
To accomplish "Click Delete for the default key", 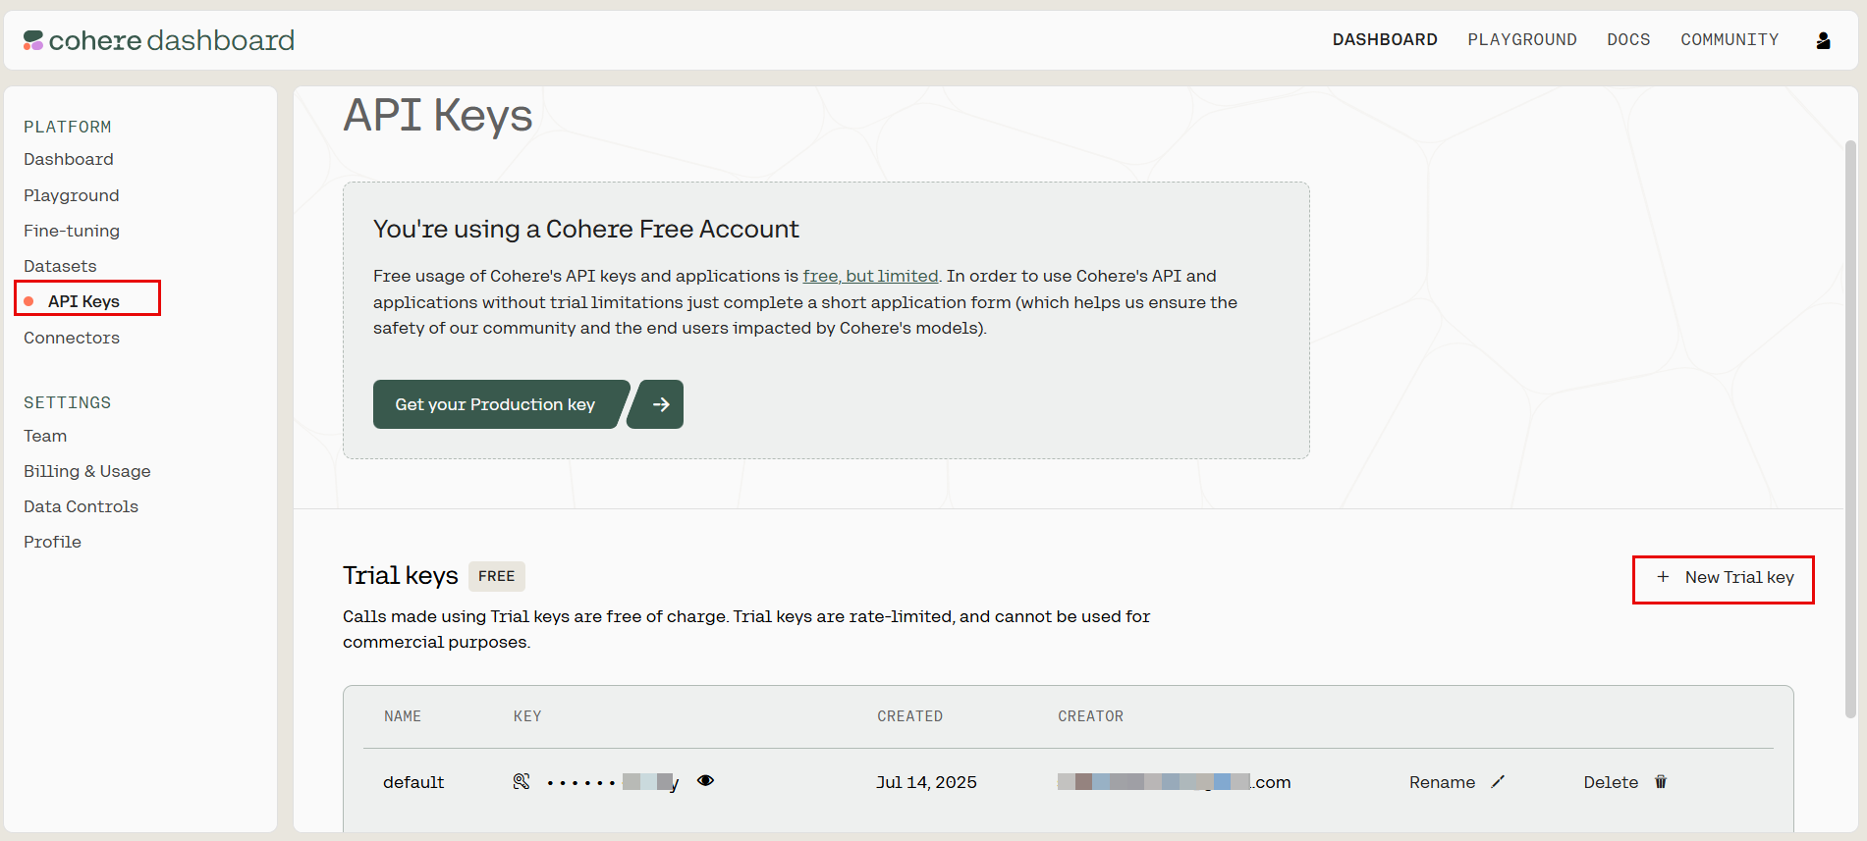I will (1611, 782).
